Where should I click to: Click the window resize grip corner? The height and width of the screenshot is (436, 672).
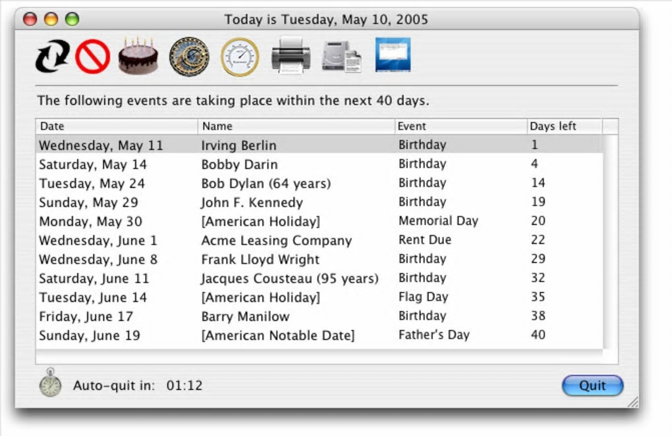pyautogui.click(x=632, y=402)
